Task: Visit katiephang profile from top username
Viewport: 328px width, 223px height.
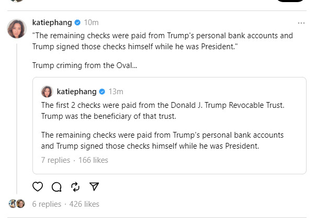Action: coord(52,23)
